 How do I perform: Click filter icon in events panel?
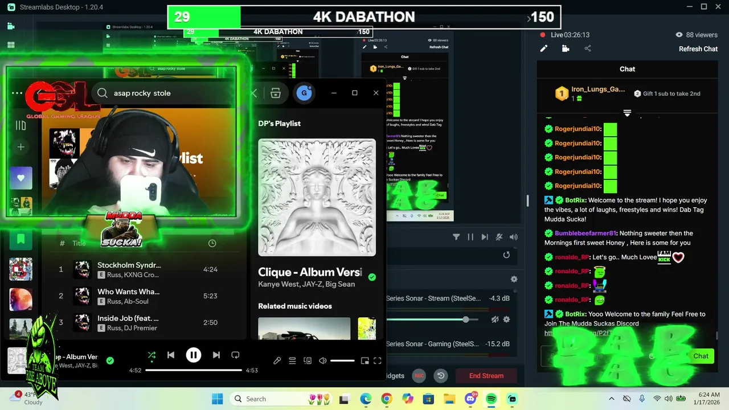coord(456,237)
